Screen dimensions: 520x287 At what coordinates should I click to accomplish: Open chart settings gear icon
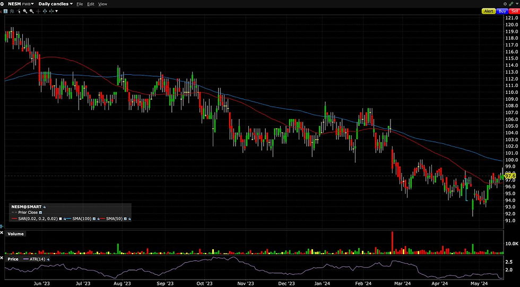(505, 4)
